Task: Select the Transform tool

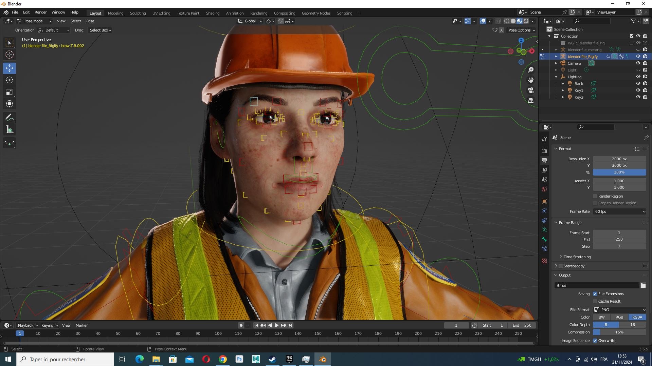Action: [x=10, y=104]
